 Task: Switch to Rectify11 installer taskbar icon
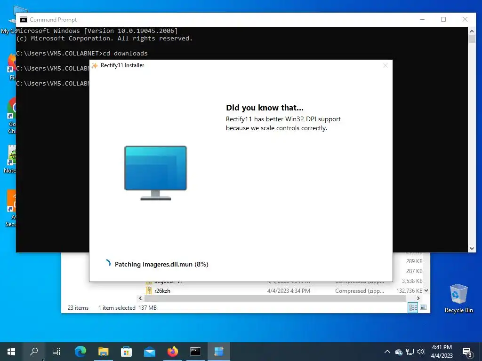218,352
